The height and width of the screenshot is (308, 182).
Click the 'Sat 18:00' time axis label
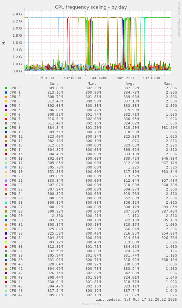click(x=152, y=78)
